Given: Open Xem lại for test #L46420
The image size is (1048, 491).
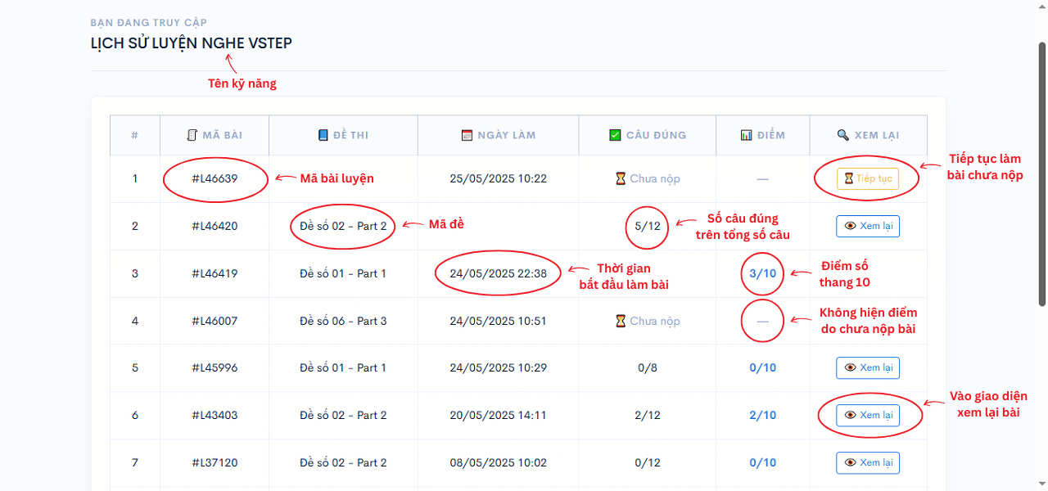Looking at the screenshot, I should (868, 226).
